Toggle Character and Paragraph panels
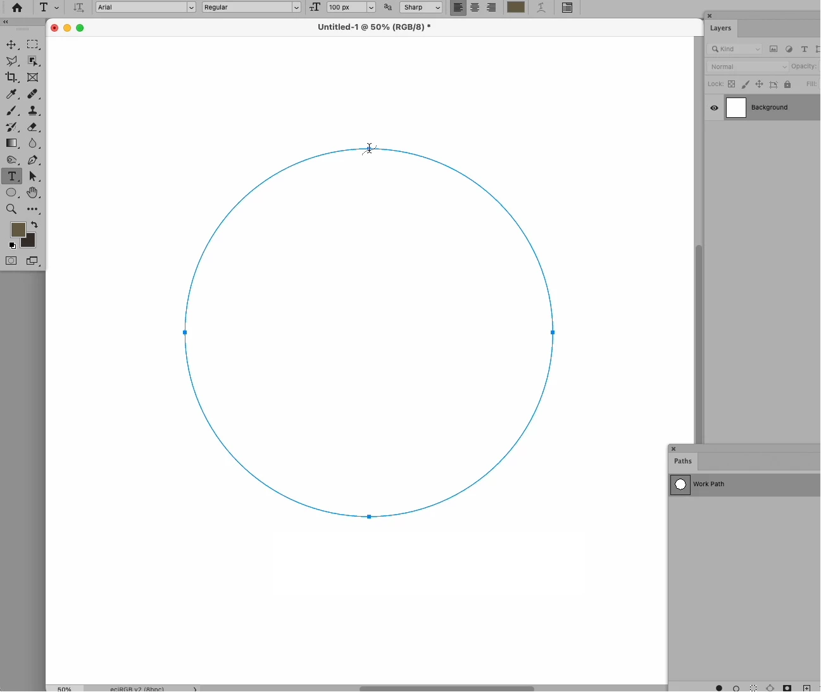This screenshot has width=821, height=692. (x=568, y=8)
